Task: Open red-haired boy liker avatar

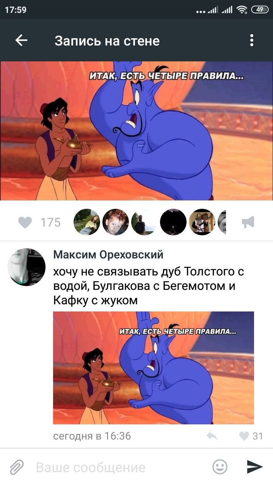Action: click(x=116, y=222)
